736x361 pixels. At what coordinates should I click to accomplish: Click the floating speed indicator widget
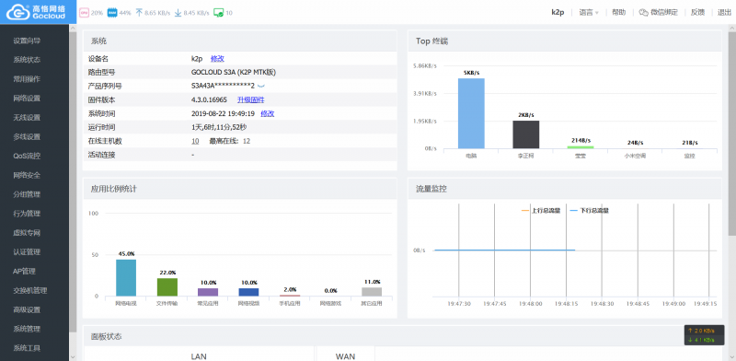tap(704, 335)
